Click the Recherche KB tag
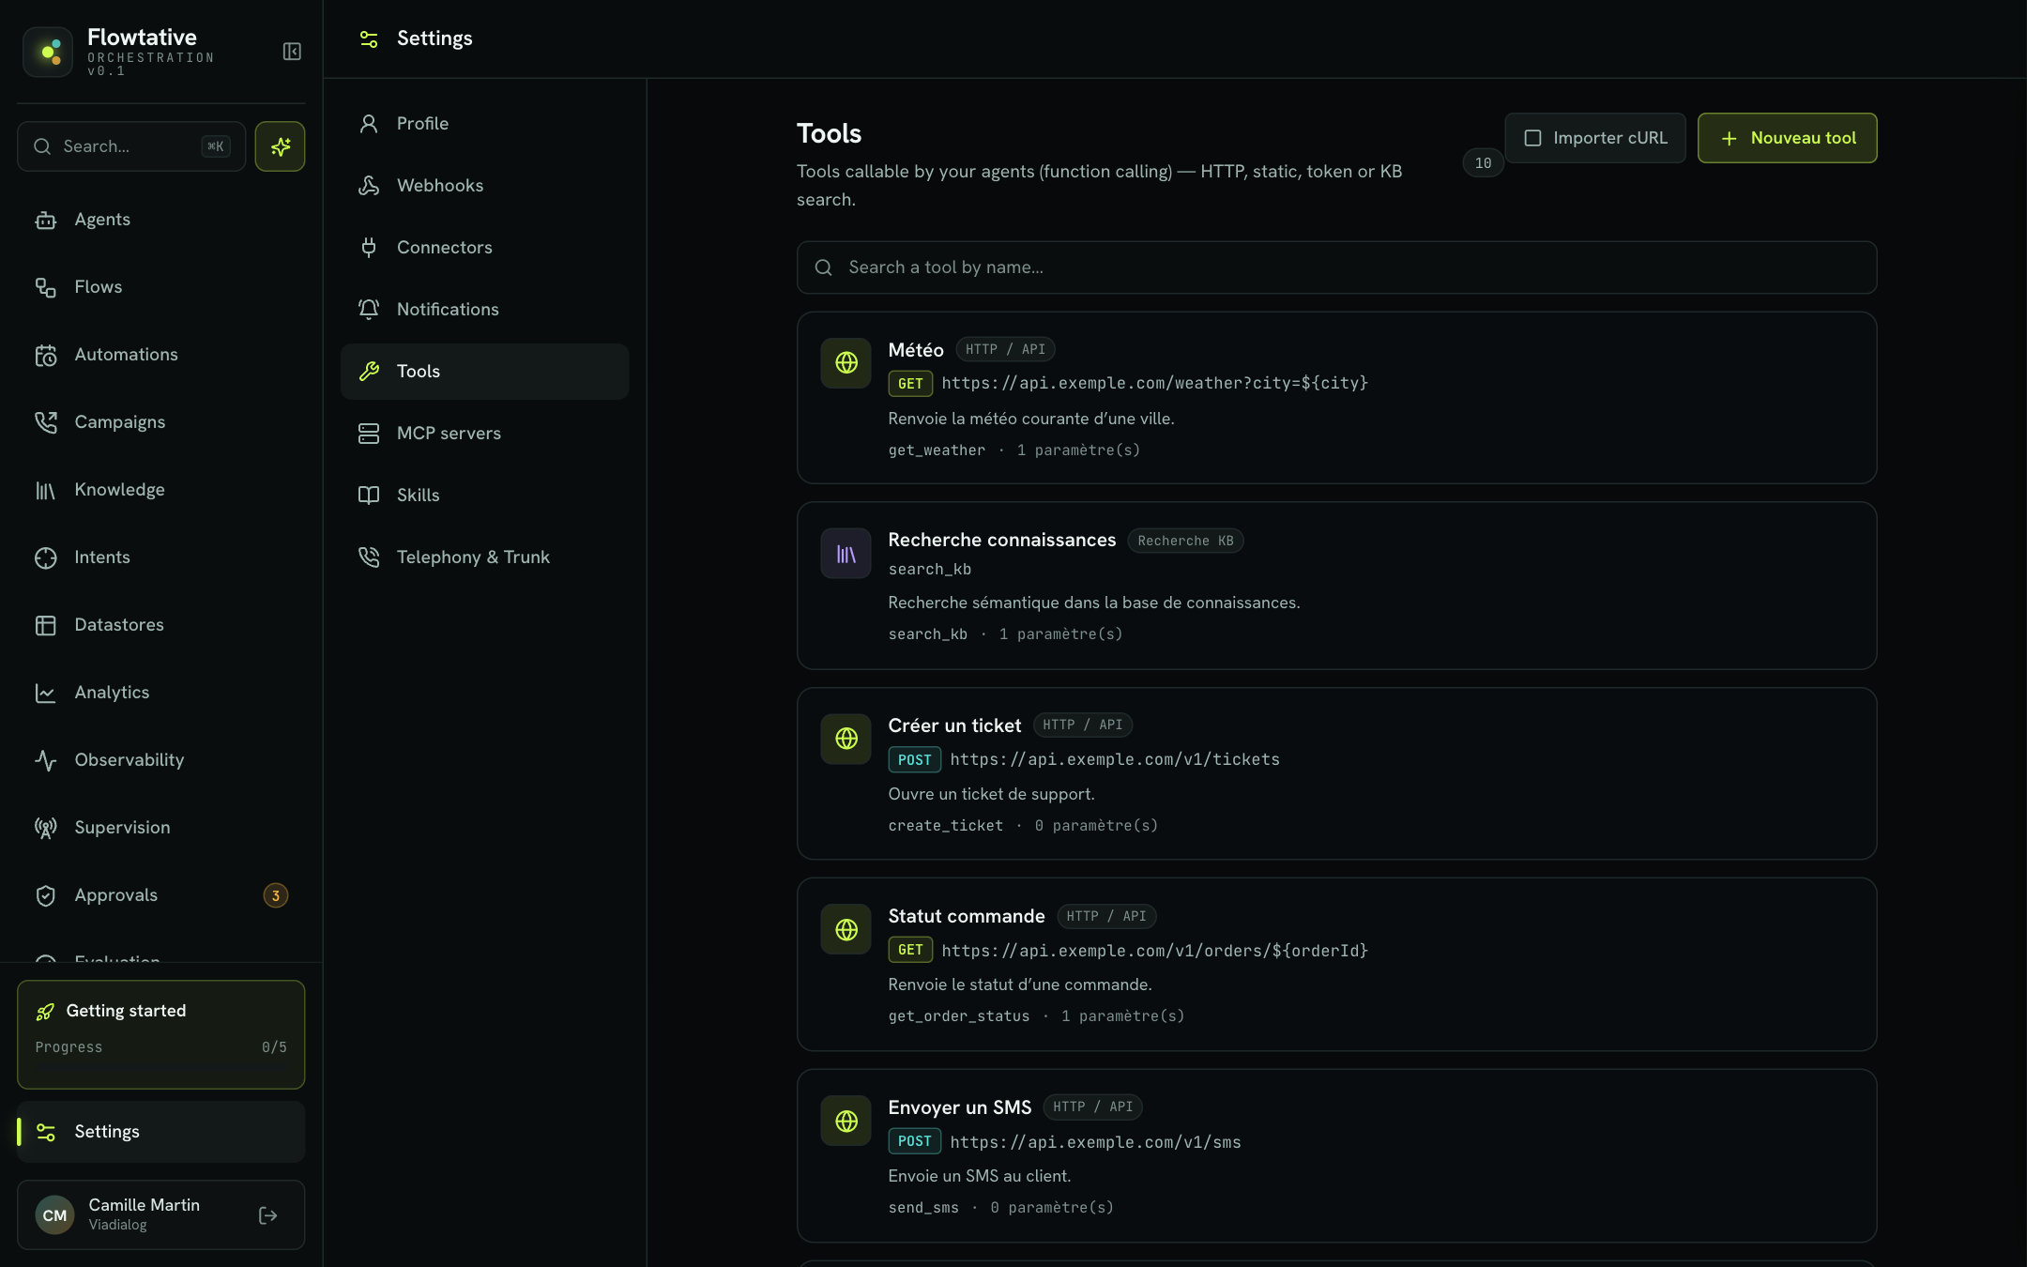Viewport: 2027px width, 1267px height. (1185, 541)
